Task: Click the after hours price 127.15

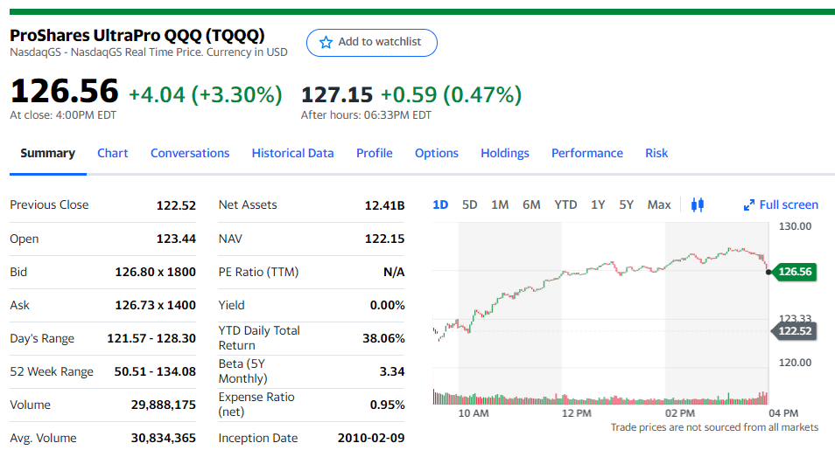Action: (337, 95)
